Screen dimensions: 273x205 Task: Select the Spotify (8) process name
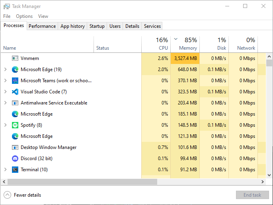31,125
